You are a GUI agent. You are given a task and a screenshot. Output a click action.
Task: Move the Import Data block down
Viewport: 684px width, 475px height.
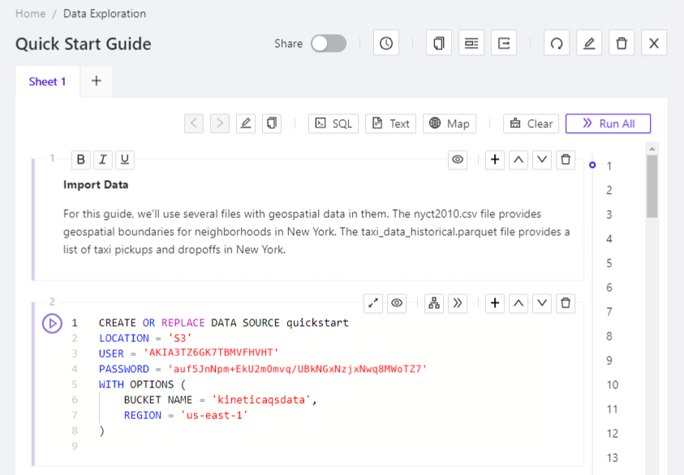click(542, 160)
